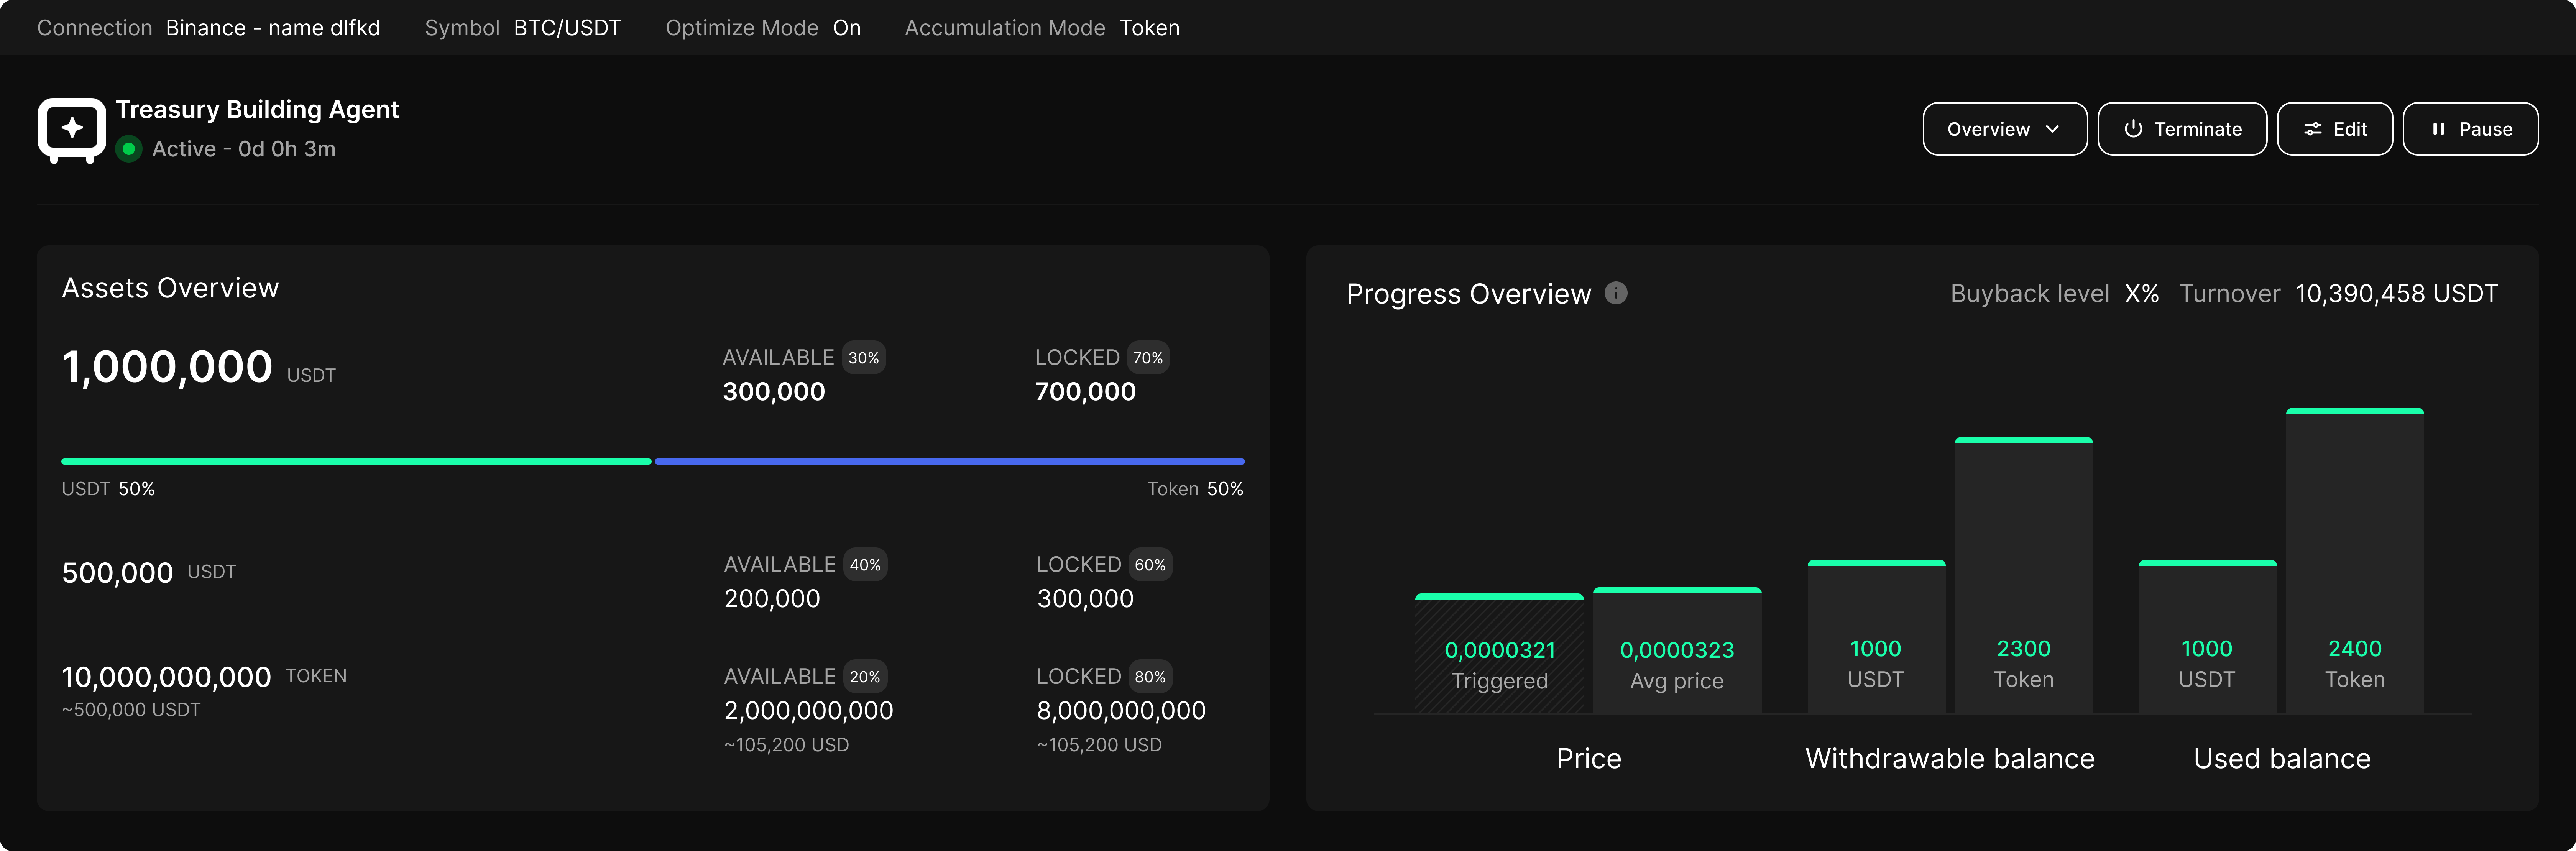Click the sliders icon on Edit

coord(2313,129)
